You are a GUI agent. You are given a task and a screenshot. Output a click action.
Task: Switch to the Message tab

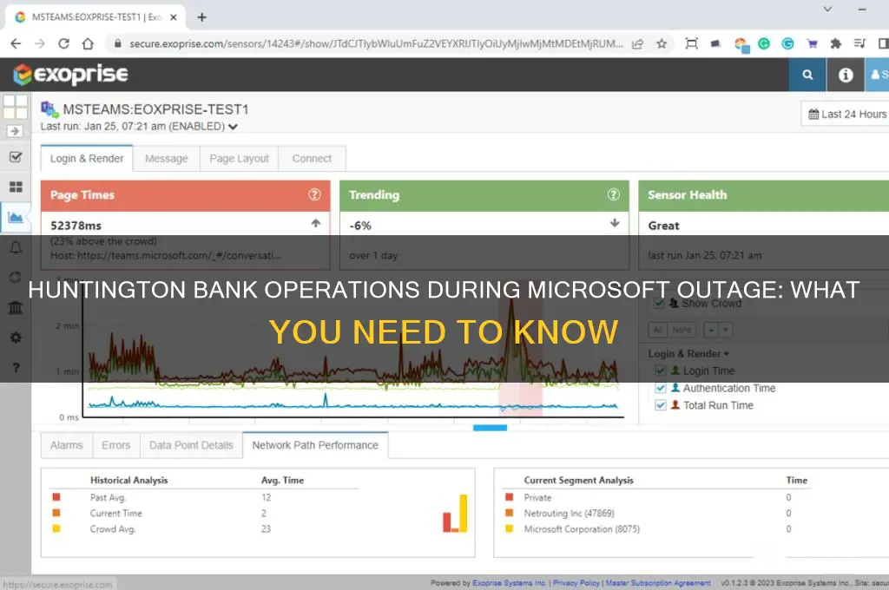[x=166, y=159]
